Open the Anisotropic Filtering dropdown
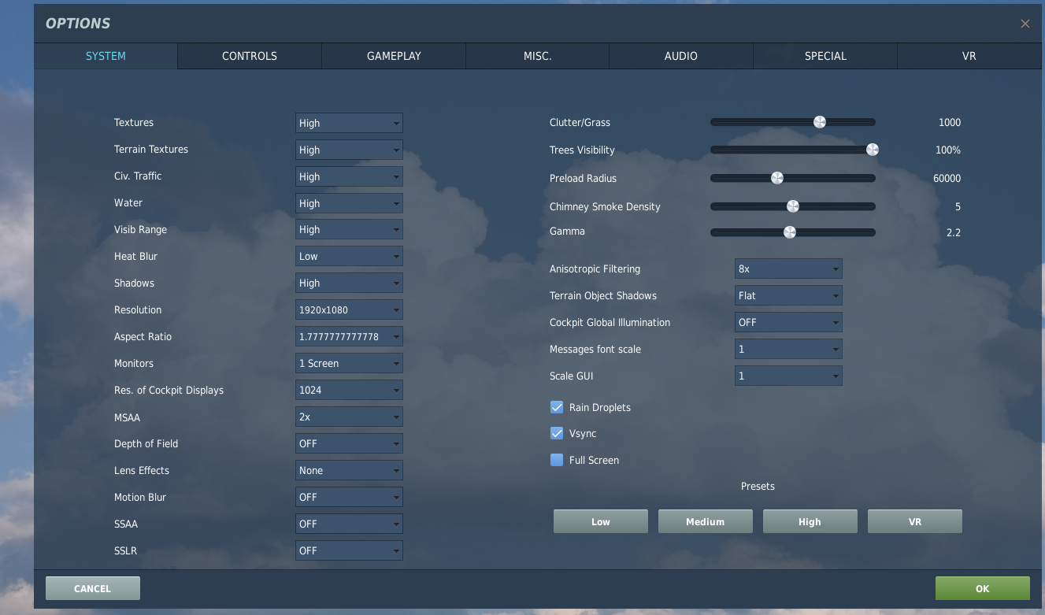Viewport: 1045px width, 615px height. [x=788, y=269]
